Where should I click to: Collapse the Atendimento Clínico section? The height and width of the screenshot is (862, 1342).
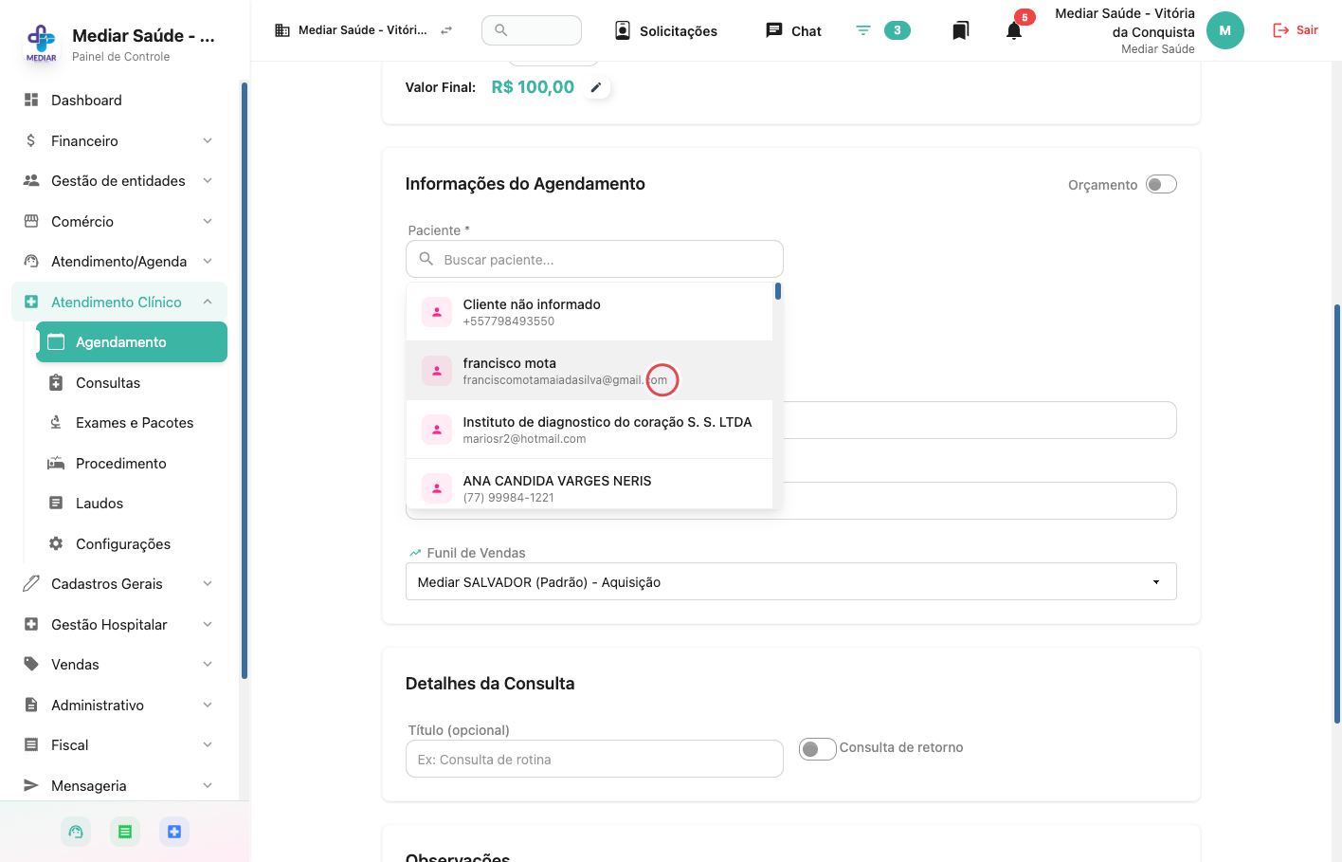[119, 302]
